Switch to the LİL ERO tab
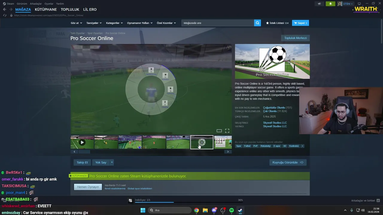 coord(90,10)
